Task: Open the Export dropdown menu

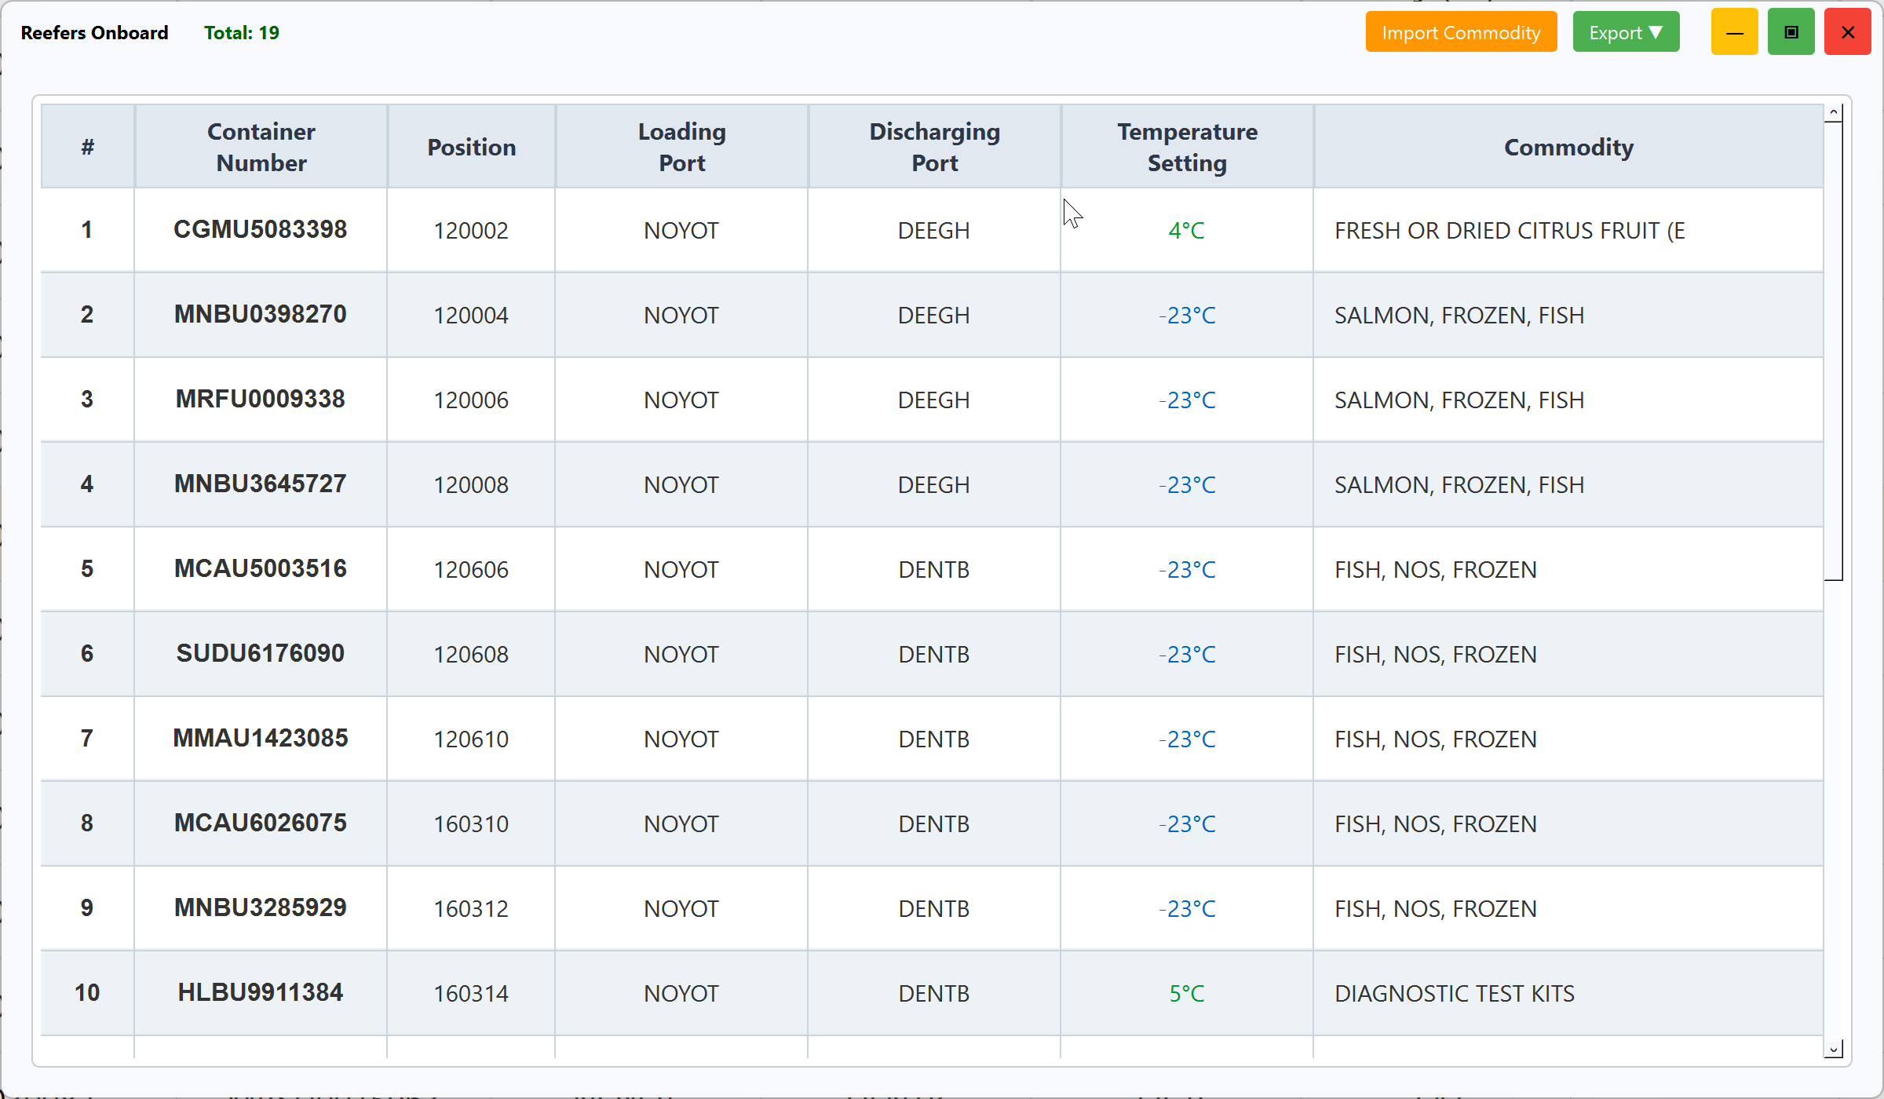Action: click(1626, 32)
